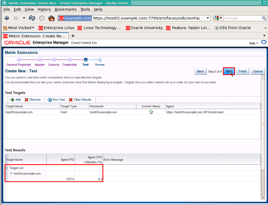Go to the Firefox home icon
This screenshot has height=205, width=268.
(51, 18)
